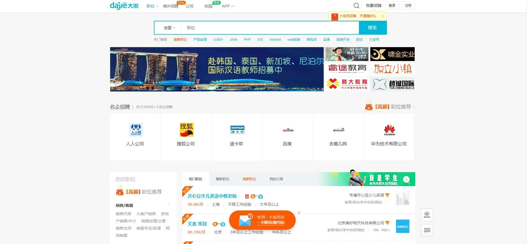Screen dimensions: 527x244
Task: Switch to 最新职位 tab
Action: [222, 179]
